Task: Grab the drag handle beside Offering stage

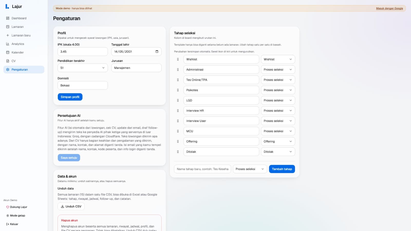Action: [178, 141]
